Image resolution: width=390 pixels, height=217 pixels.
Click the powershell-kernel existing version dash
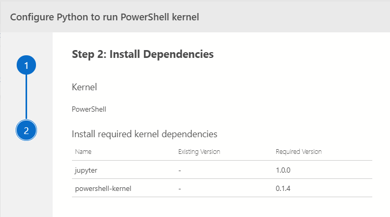pyautogui.click(x=180, y=189)
